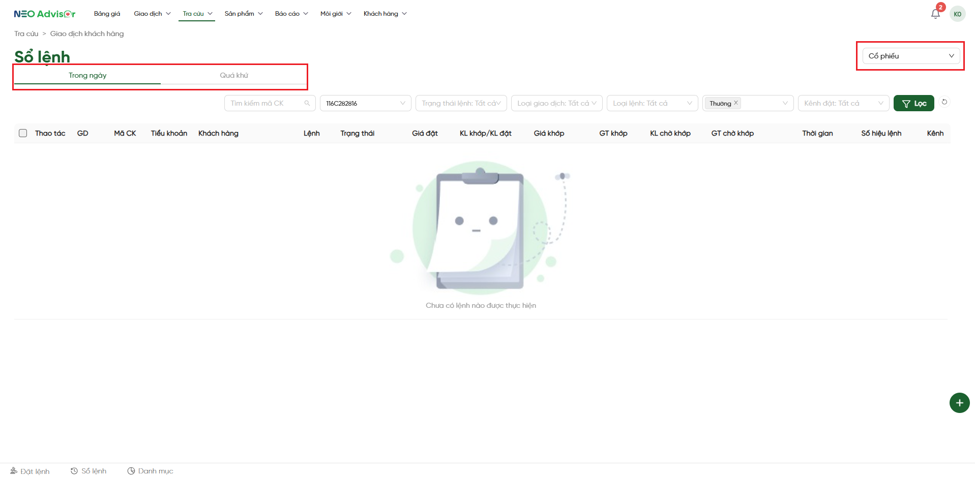The height and width of the screenshot is (478, 975).
Task: Click the NEO Advisor logo
Action: 45,14
